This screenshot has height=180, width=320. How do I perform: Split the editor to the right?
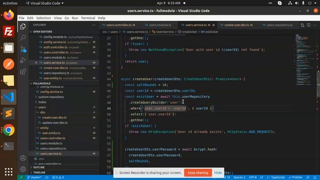[x=308, y=25]
